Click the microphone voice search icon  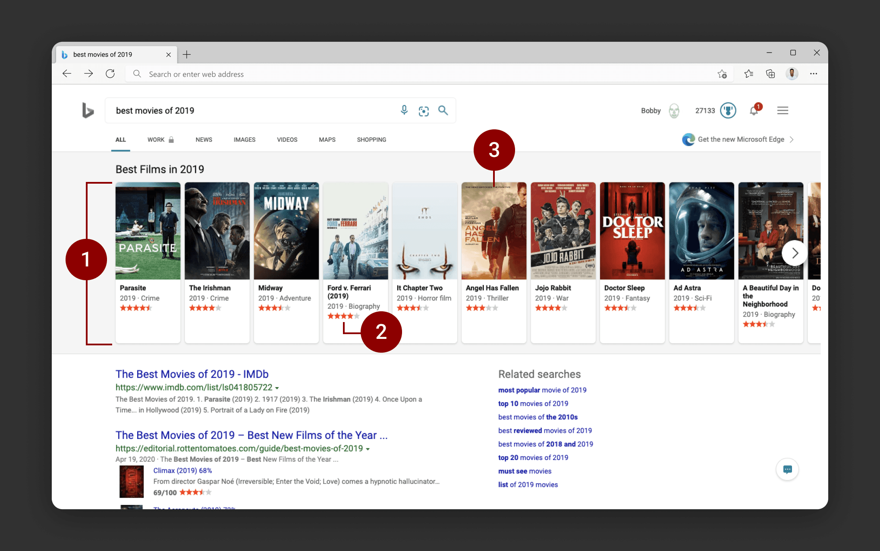click(404, 110)
